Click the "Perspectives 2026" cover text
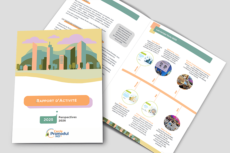The width and height of the screenshot is (230, 153). click(68, 119)
